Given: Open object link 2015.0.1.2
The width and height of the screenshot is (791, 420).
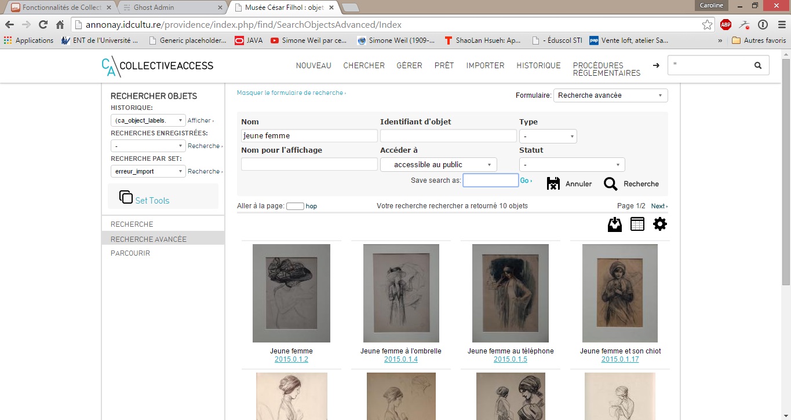Looking at the screenshot, I should pyautogui.click(x=291, y=359).
